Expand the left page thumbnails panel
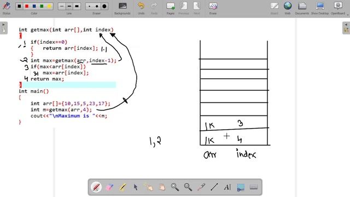 point(4,28)
